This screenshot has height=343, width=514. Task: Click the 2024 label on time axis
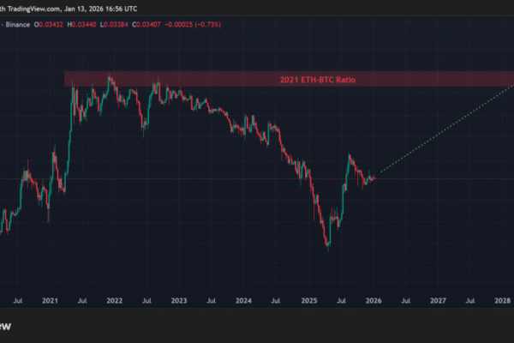click(243, 301)
